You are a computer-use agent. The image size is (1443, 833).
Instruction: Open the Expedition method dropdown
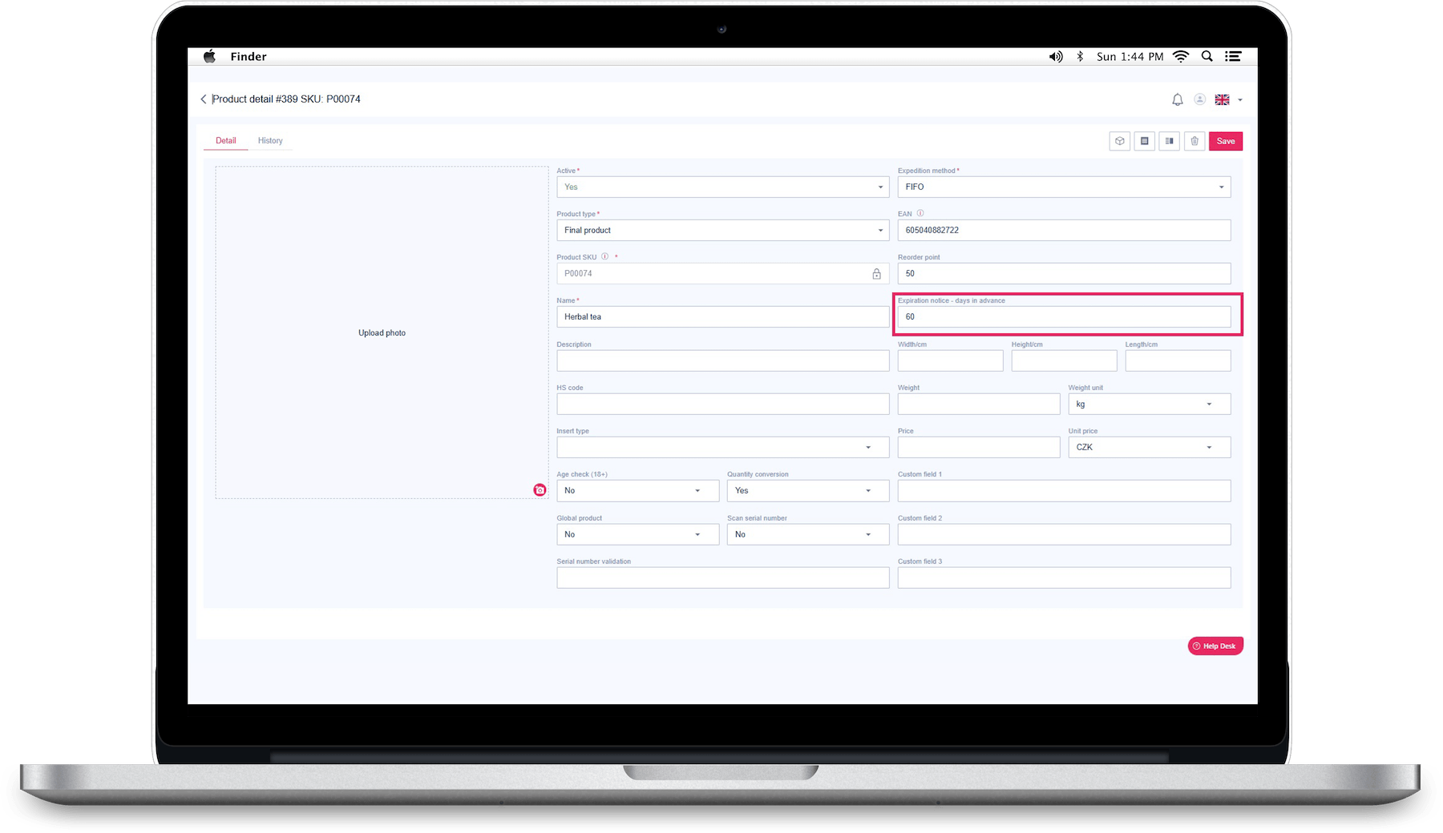[x=1064, y=187]
